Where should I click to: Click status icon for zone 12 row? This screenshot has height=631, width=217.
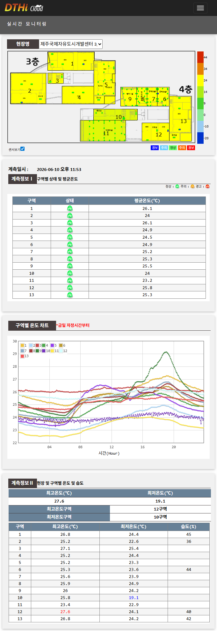click(x=70, y=288)
